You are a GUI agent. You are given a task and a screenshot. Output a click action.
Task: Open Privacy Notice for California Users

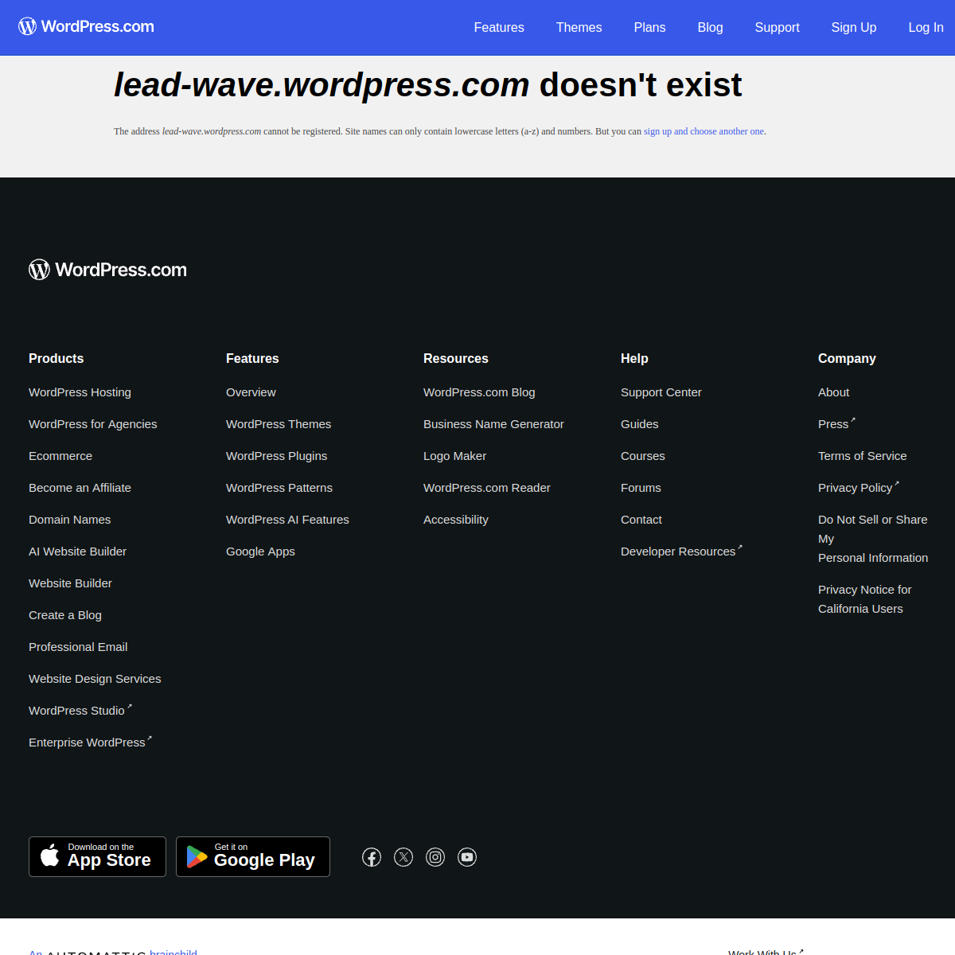(x=865, y=599)
